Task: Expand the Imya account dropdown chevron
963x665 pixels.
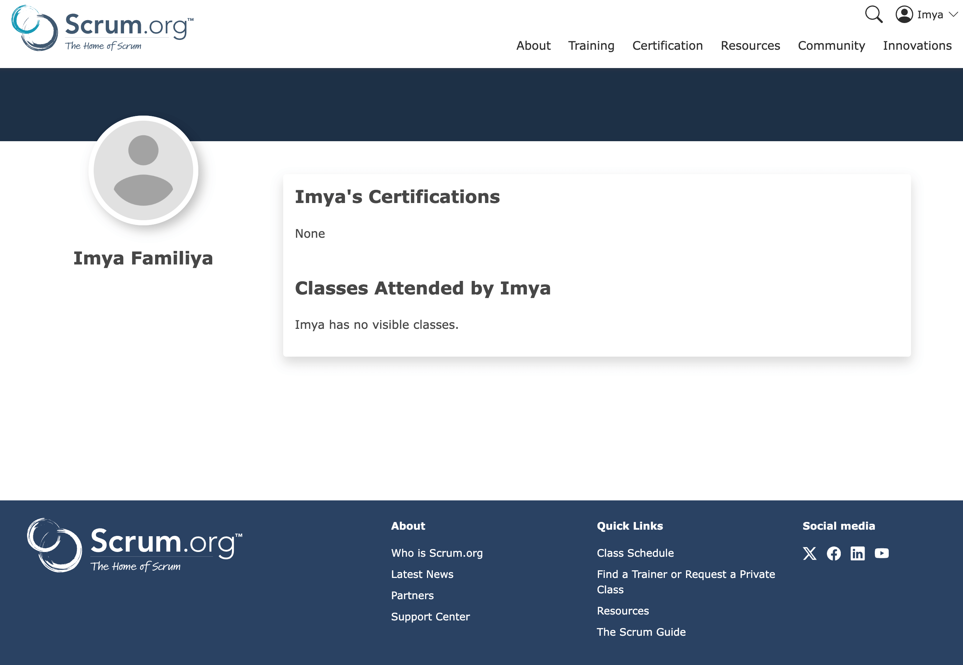Action: [x=954, y=15]
